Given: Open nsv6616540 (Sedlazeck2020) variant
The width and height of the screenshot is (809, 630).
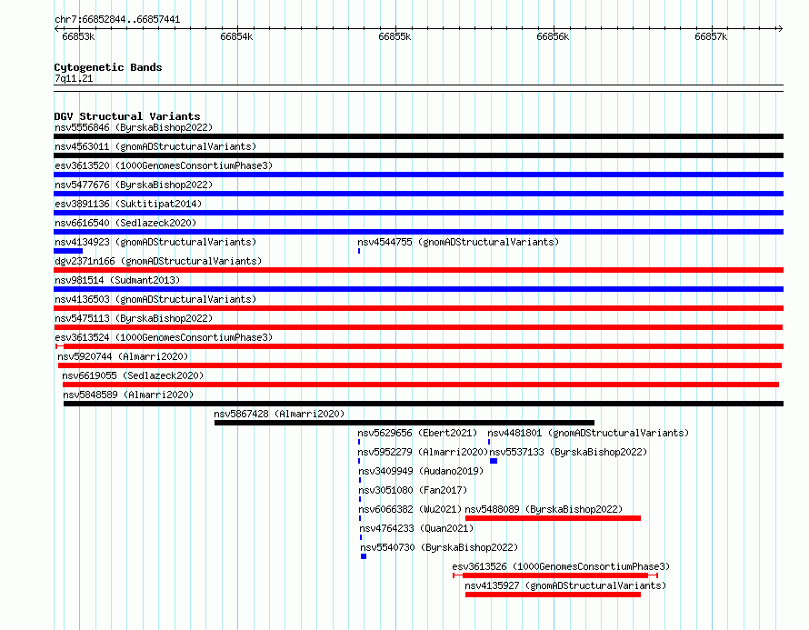Looking at the screenshot, I should pyautogui.click(x=125, y=223).
